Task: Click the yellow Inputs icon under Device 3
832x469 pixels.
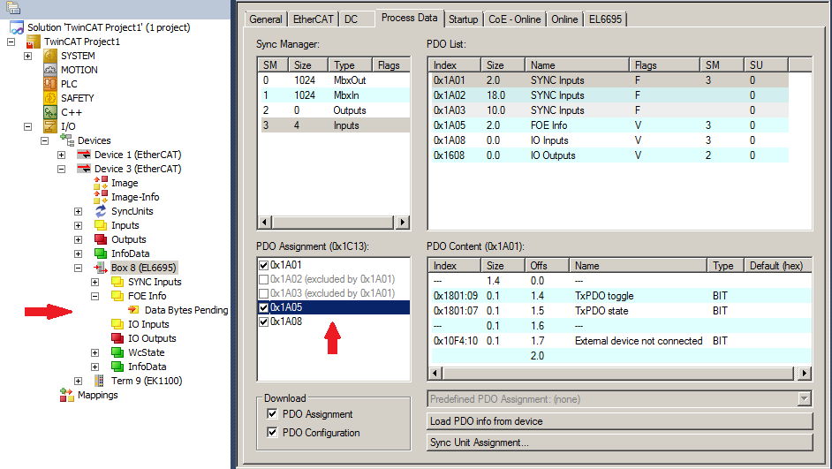Action: (101, 225)
